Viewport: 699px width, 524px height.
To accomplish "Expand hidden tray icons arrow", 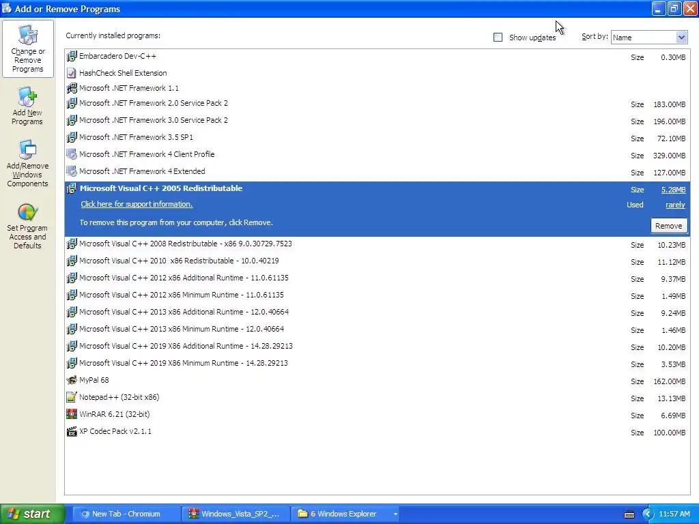I will point(647,514).
